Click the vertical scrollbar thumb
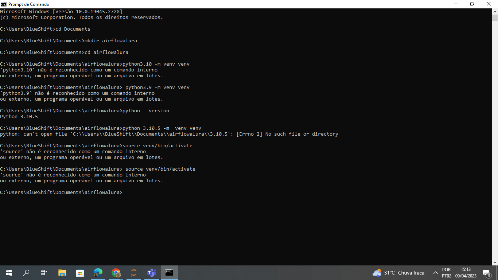This screenshot has height=280, width=498. (495, 17)
